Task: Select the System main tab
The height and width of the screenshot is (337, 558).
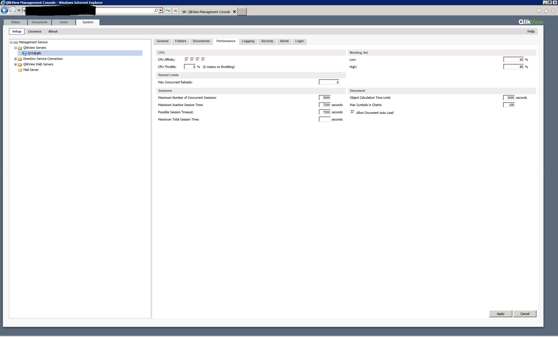Action: [x=88, y=22]
